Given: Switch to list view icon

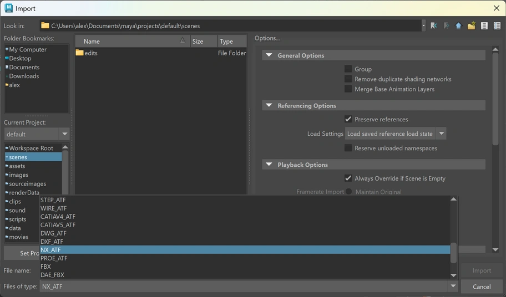Looking at the screenshot, I should coord(484,26).
